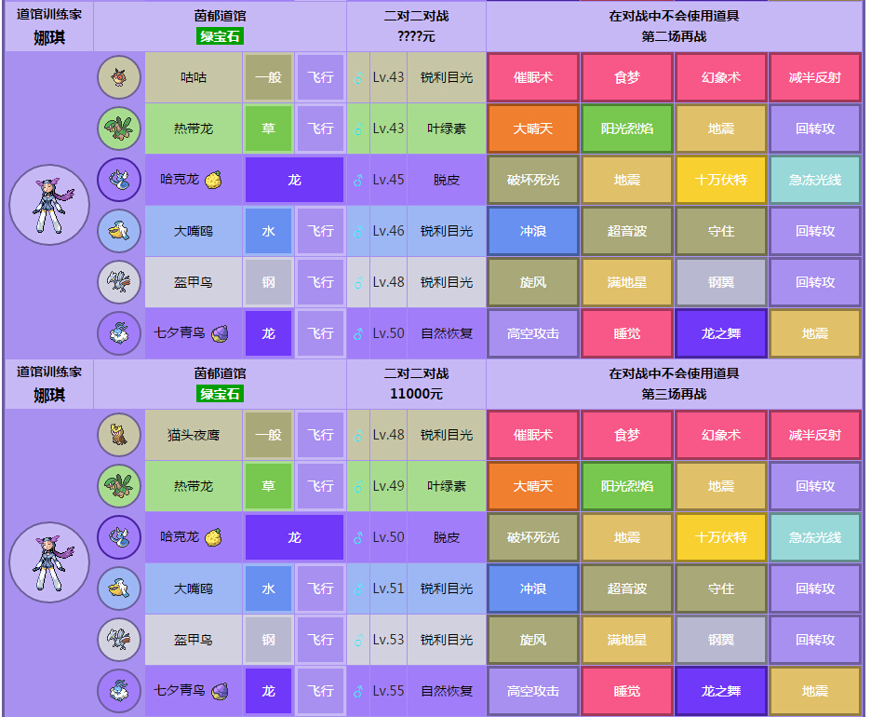Open 龙之舞 move of the Lv.50 七夕青鸟

coord(721,333)
